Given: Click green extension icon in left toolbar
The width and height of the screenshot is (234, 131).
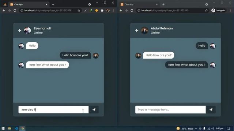Looking at the screenshot, I should 91,11.
